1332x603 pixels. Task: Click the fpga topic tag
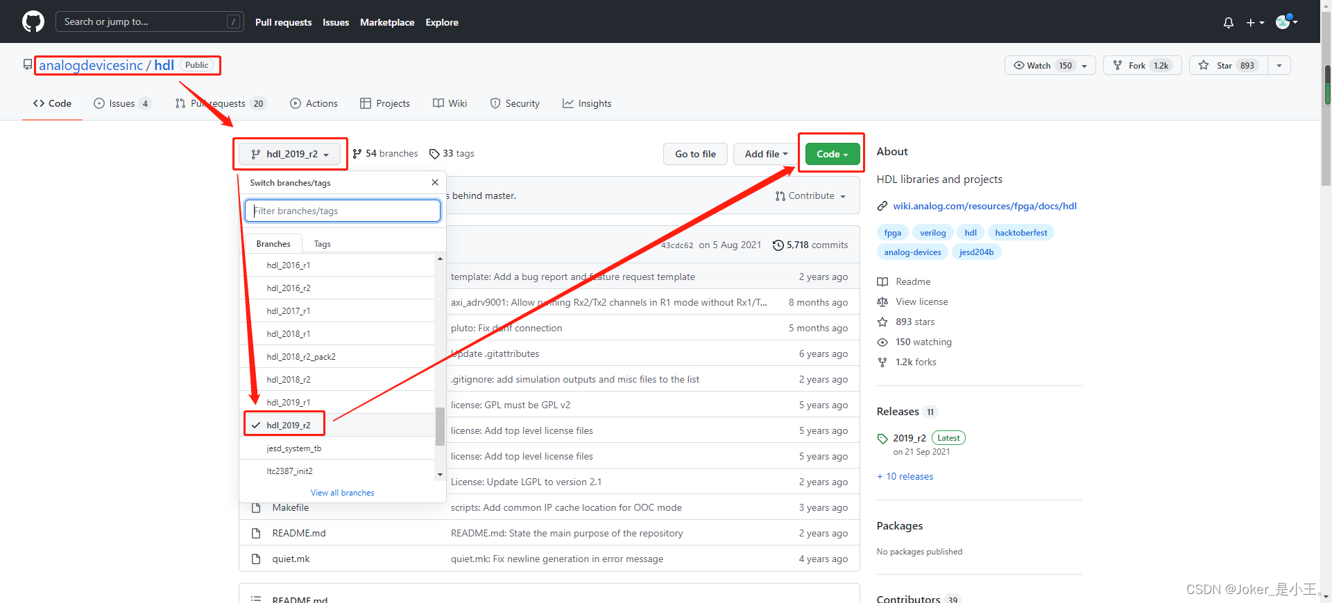tap(893, 233)
